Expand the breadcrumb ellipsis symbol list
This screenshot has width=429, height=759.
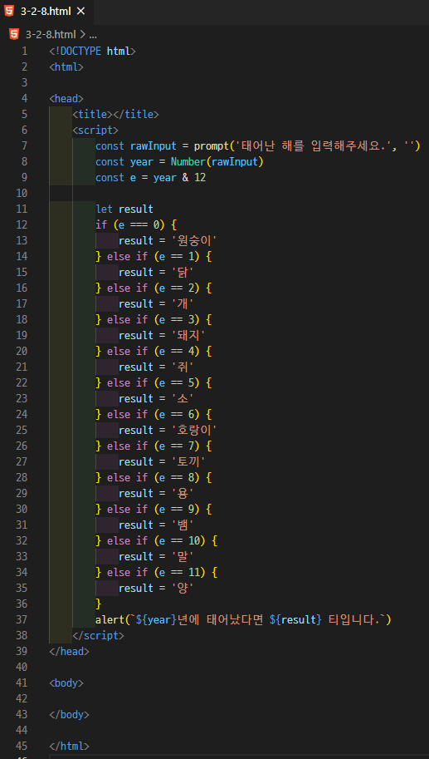[93, 34]
